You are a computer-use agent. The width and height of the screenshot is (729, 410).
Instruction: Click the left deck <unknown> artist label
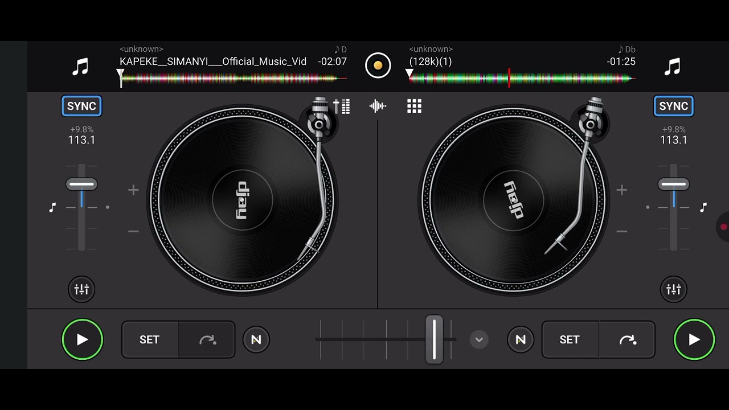click(x=141, y=50)
